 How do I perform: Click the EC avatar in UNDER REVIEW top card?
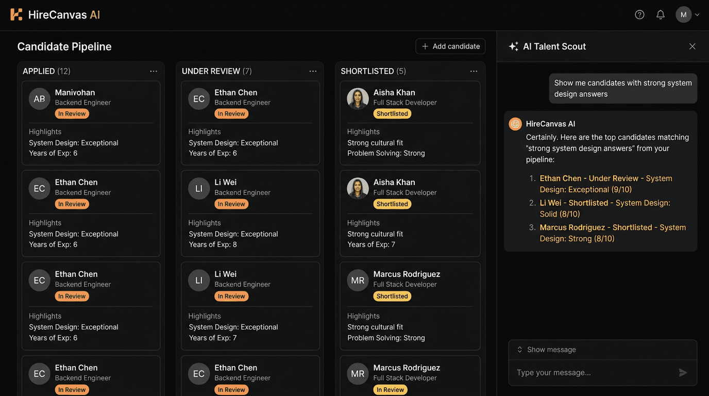199,99
